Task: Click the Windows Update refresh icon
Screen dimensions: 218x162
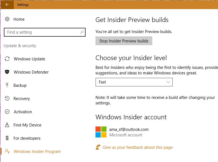Action: point(7,59)
